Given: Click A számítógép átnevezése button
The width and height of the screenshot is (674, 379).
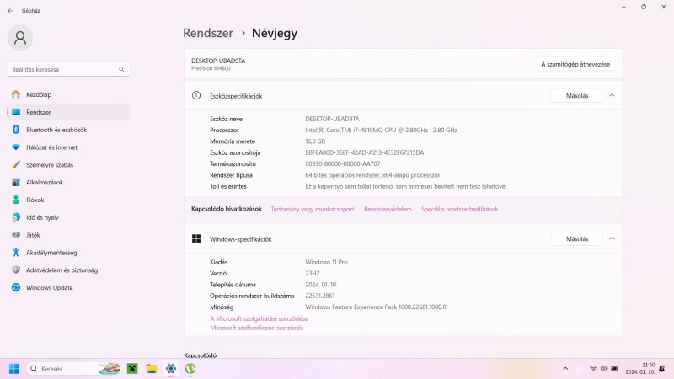Looking at the screenshot, I should 575,64.
